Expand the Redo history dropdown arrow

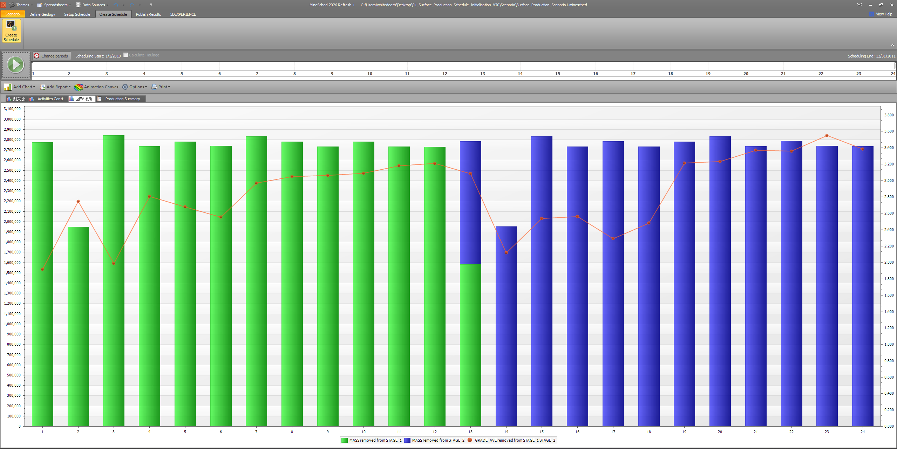140,5
